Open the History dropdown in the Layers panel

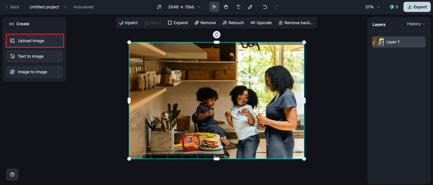416,24
